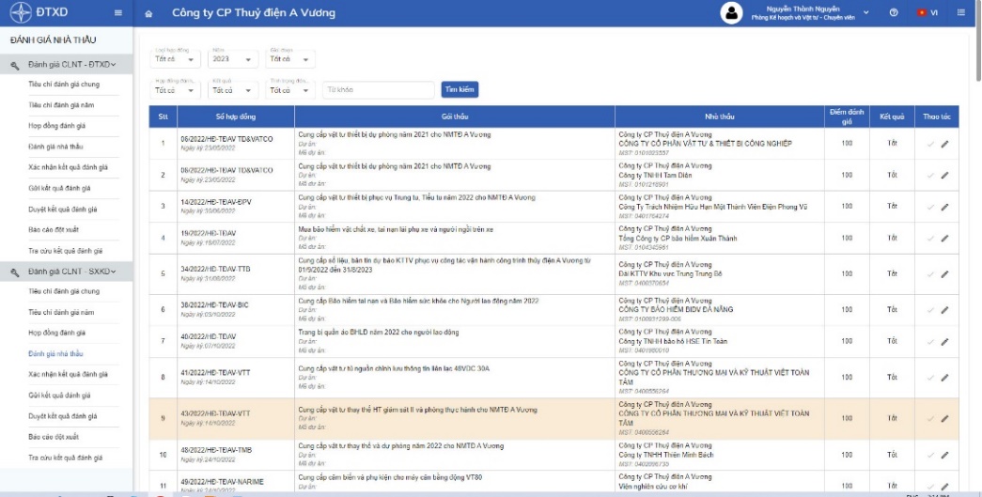The image size is (982, 497).
Task: Click package Trang bị quần áo BHLĐ năm 2022
Action: 379,333
